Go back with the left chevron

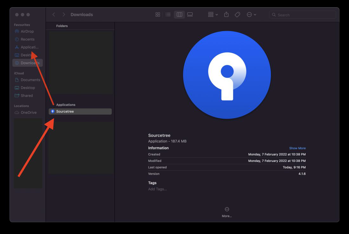(54, 15)
